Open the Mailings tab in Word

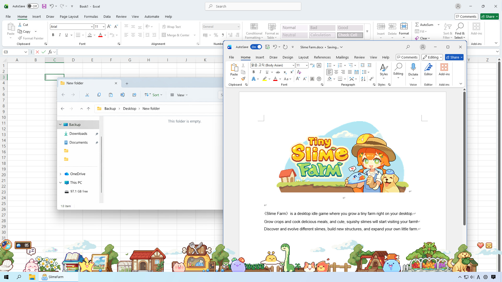(x=342, y=57)
